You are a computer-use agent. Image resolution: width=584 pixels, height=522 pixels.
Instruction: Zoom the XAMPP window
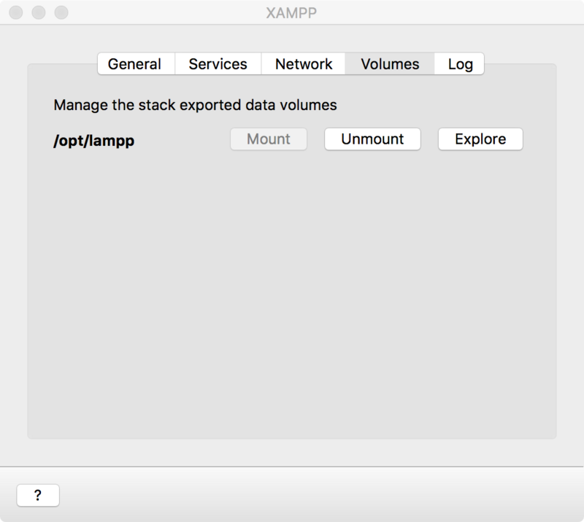click(61, 13)
